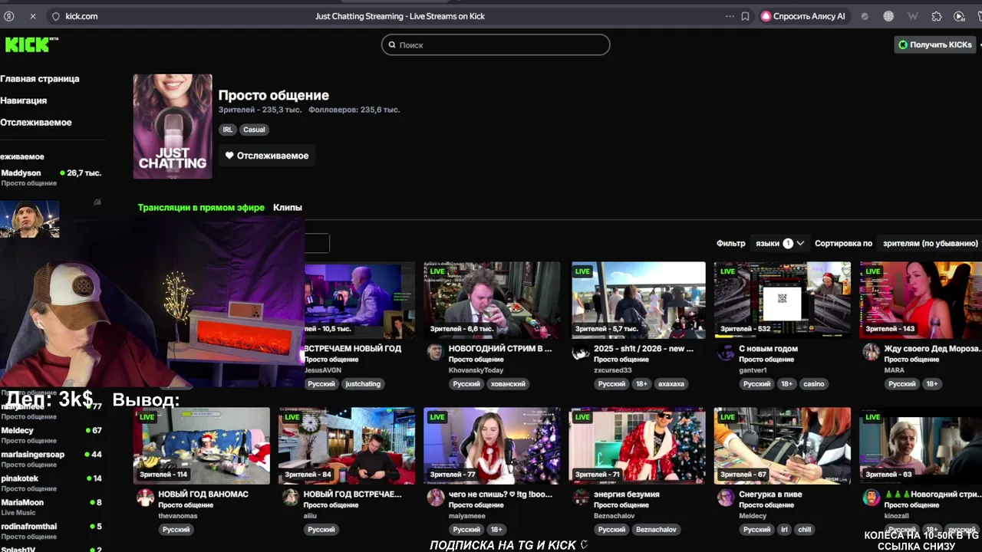Ask Alice AI via Спросить Алису AI
The width and height of the screenshot is (982, 552).
point(803,16)
